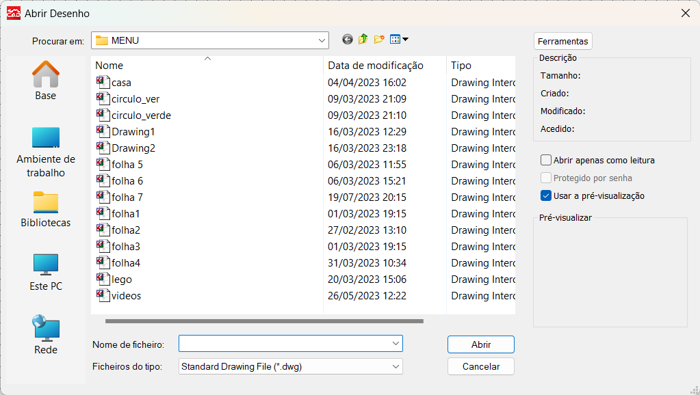Create a new folder icon
The width and height of the screenshot is (700, 395).
[x=379, y=39]
